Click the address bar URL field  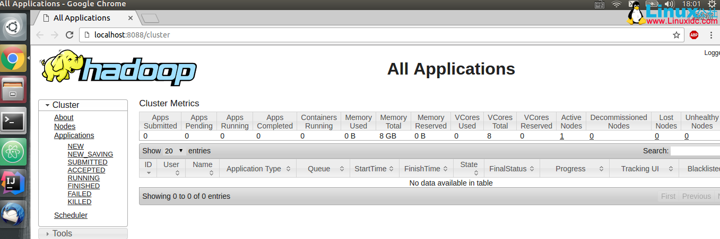pos(371,35)
